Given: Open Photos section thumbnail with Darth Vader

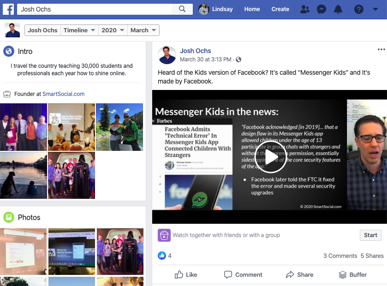Looking at the screenshot, I should coord(120,251).
